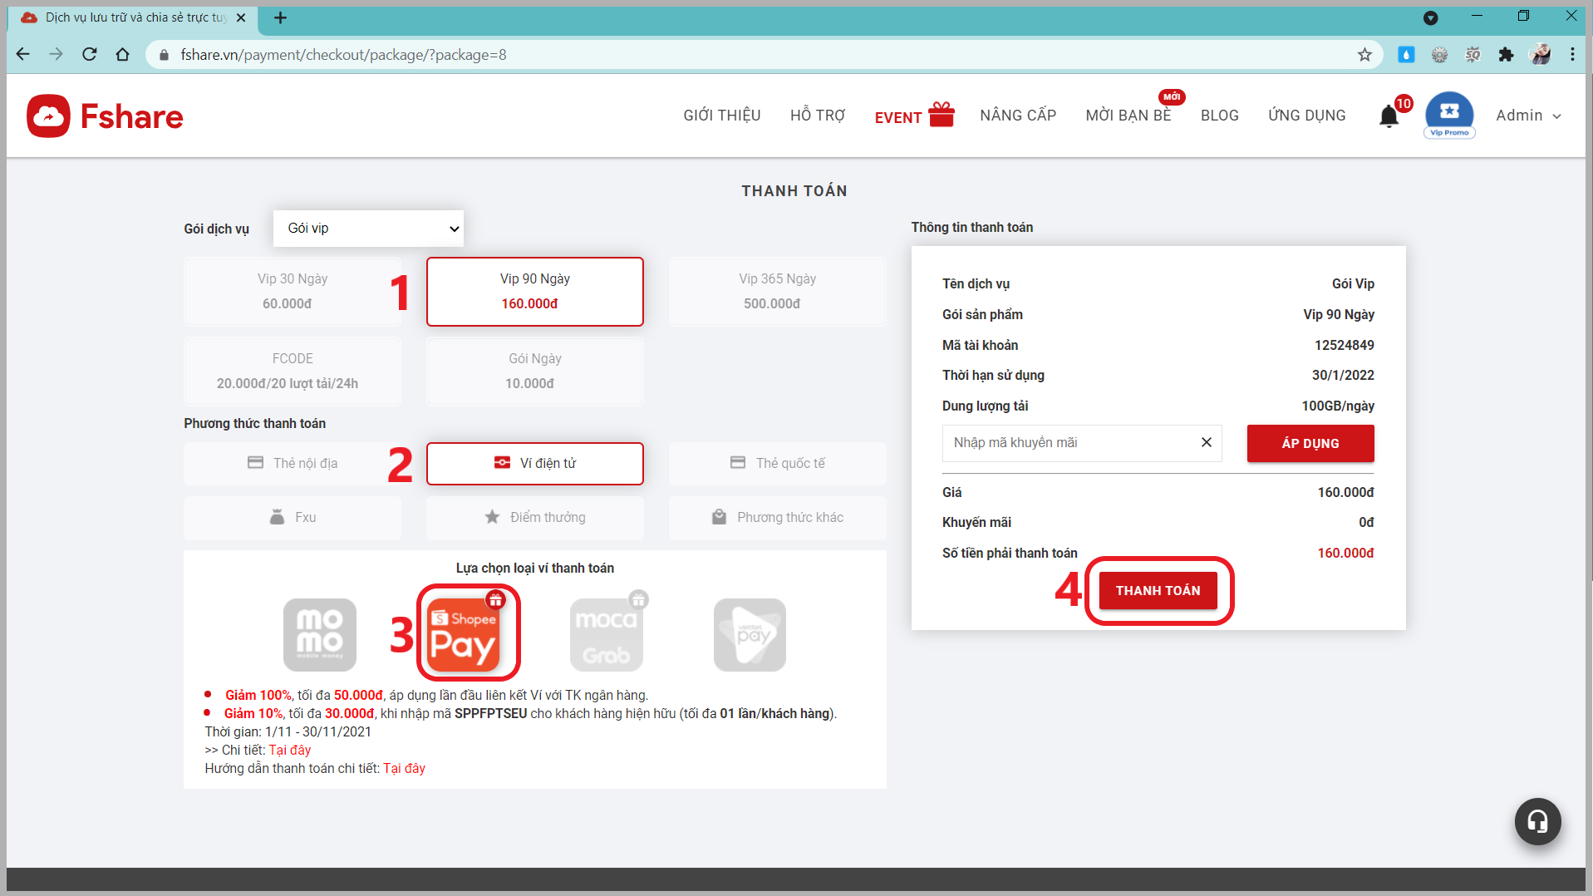
Task: Select the Moca Grab wallet icon
Action: point(607,634)
